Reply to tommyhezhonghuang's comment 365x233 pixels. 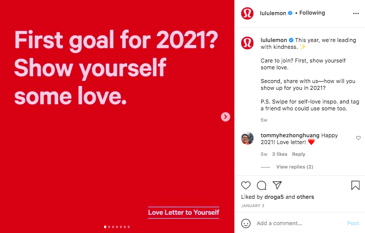pos(298,154)
